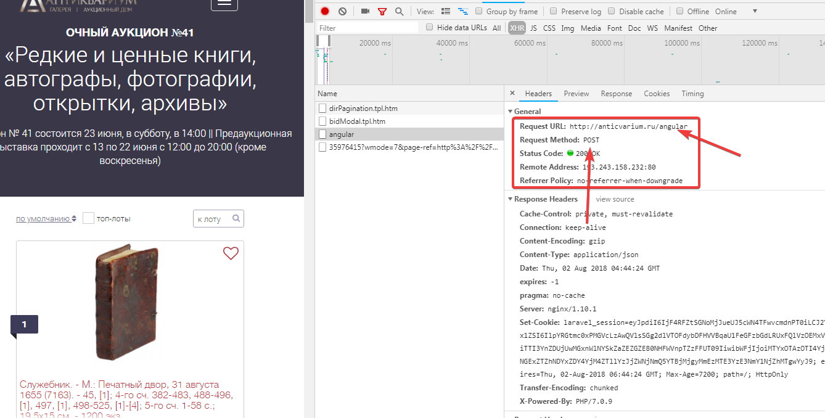Clear the network requests list
Viewport: 825px width, 418px height.
341,10
